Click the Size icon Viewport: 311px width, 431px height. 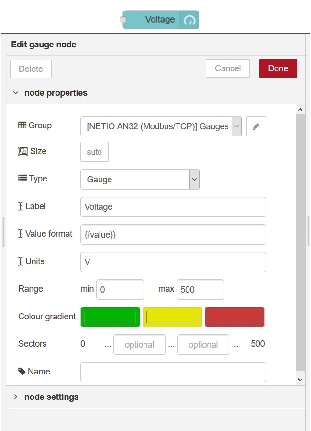(23, 151)
